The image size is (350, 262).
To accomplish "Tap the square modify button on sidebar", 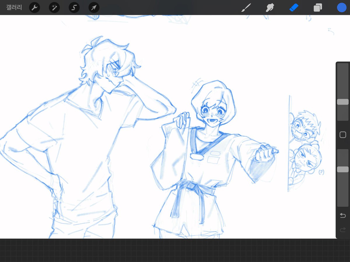I will 343,135.
